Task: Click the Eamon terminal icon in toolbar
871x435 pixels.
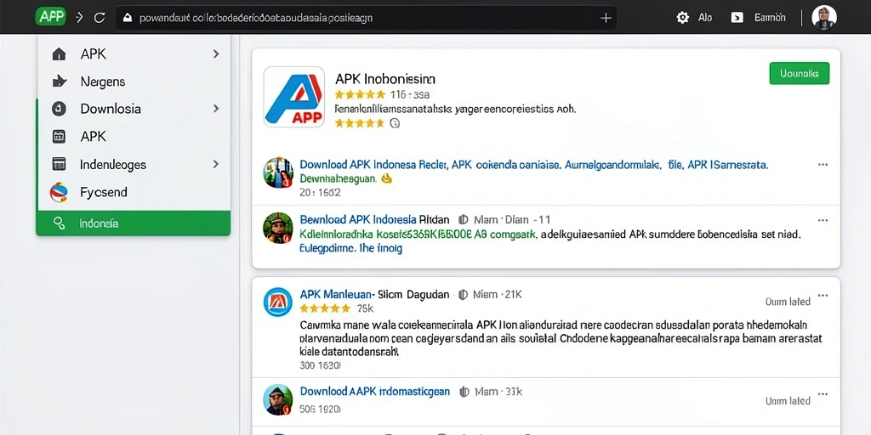Action: (x=737, y=18)
